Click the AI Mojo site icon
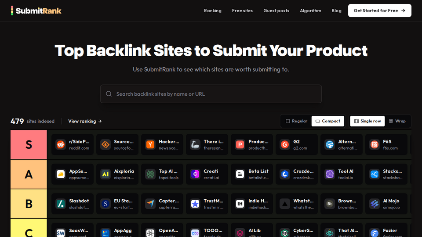 click(x=375, y=204)
